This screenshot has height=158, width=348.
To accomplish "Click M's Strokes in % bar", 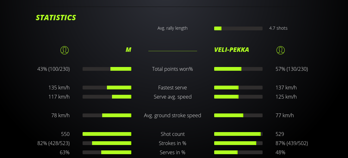I will tap(107, 143).
